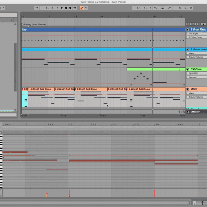Toggle the Loop switch in transport

point(162,8)
